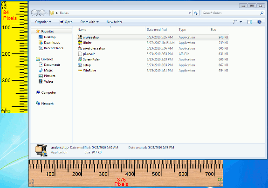Click the refresh arrows icon beside address bar

[x=196, y=13]
